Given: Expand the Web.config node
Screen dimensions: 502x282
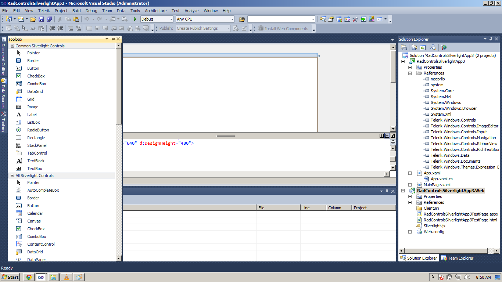Looking at the screenshot, I should [x=410, y=232].
